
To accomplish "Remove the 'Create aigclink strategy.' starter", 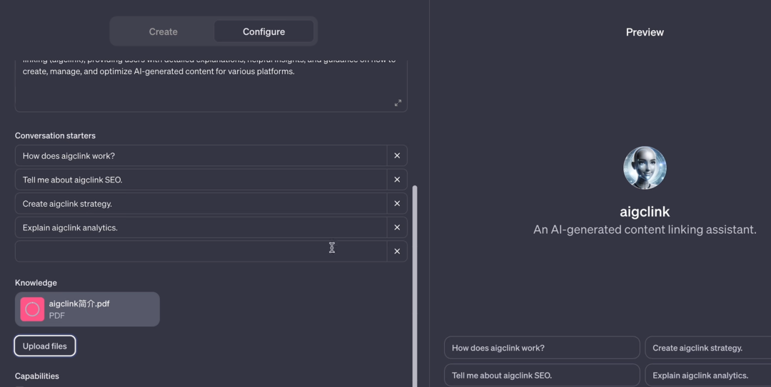I will click(397, 203).
